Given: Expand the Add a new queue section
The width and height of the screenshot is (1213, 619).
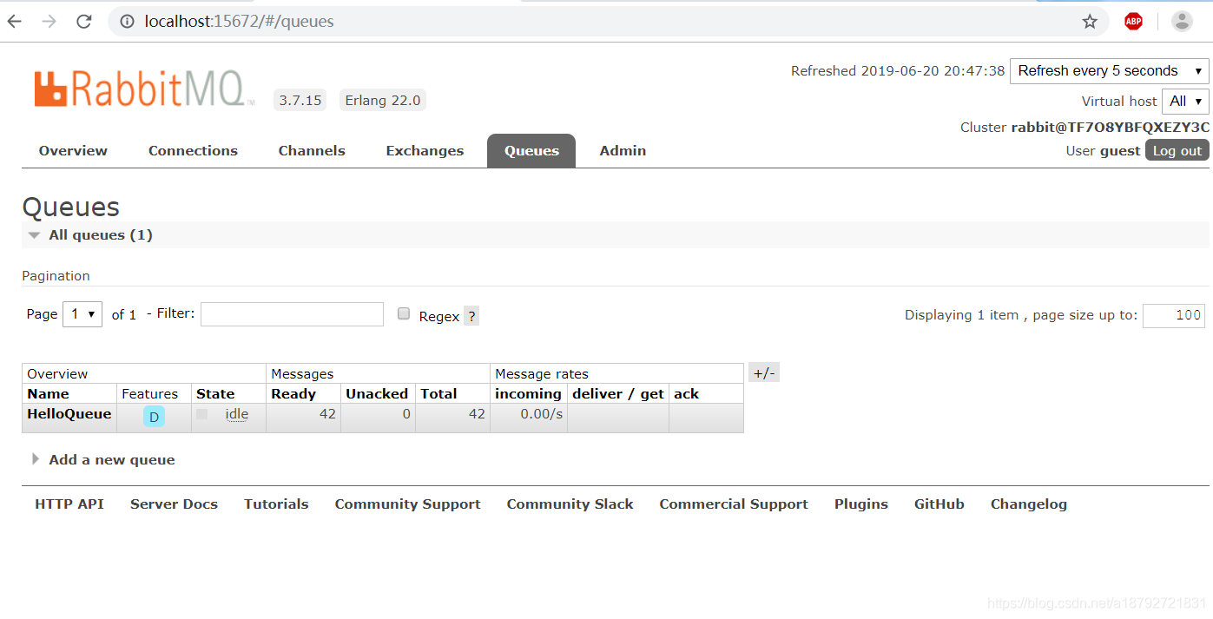Looking at the screenshot, I should (x=103, y=460).
